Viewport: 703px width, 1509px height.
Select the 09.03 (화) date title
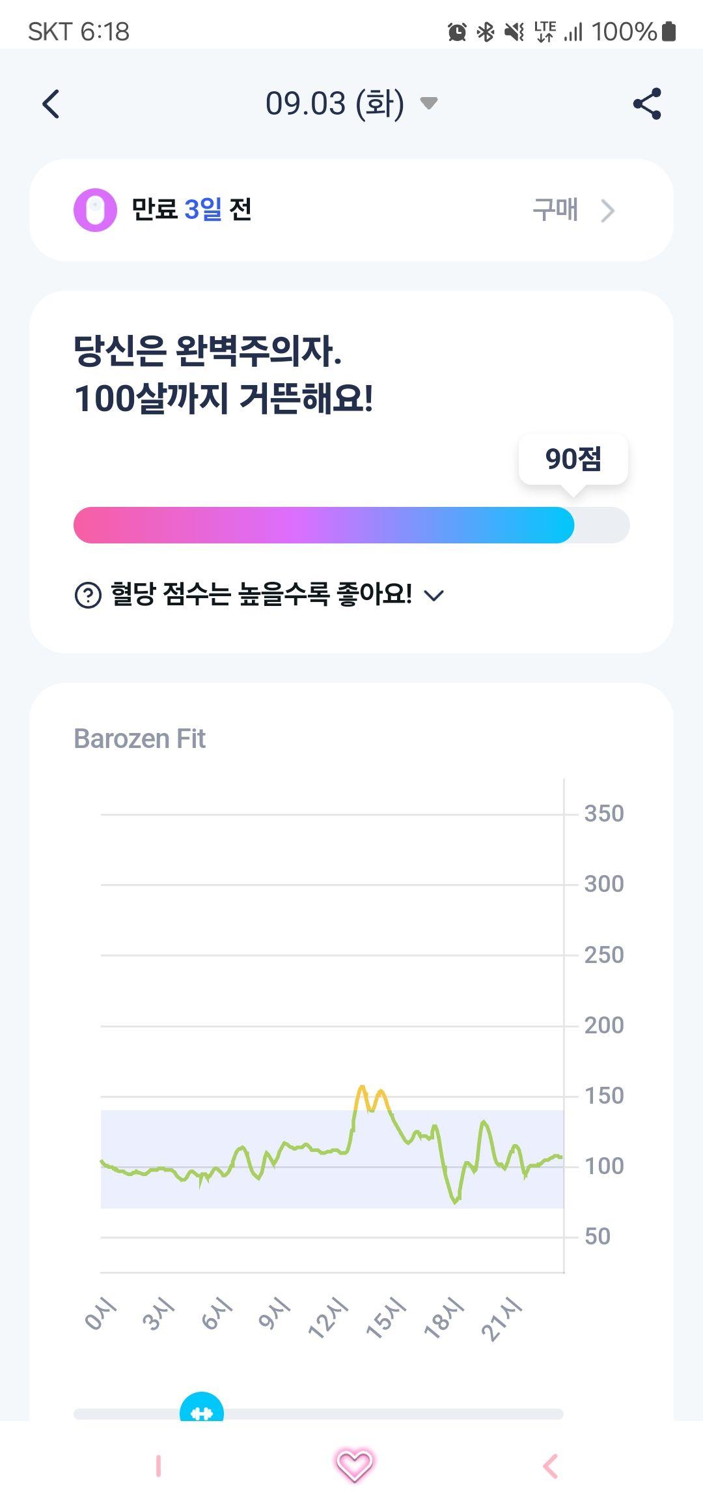point(335,104)
